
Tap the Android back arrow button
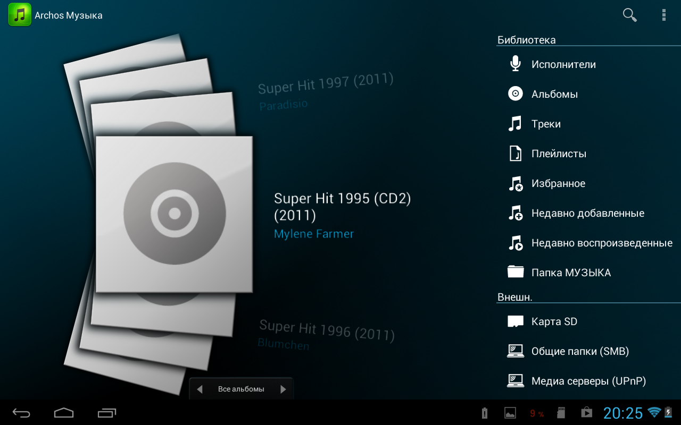pyautogui.click(x=21, y=413)
